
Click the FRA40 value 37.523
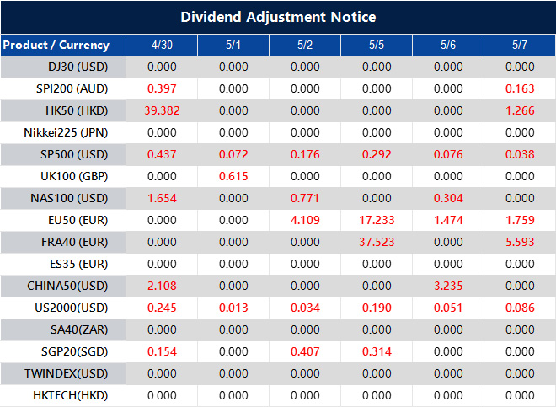click(x=377, y=242)
